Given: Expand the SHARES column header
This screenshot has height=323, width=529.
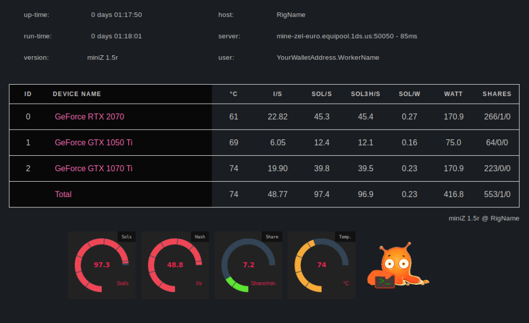Looking at the screenshot, I should [496, 94].
